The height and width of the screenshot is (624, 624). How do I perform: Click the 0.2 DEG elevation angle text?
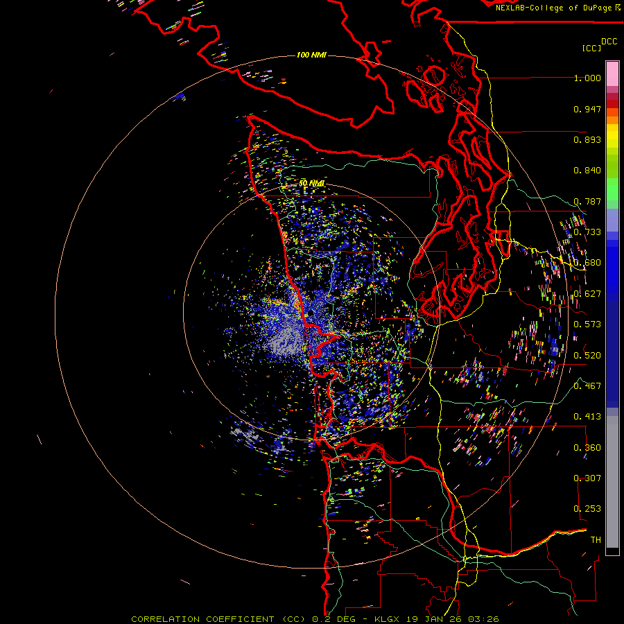pos(334,619)
